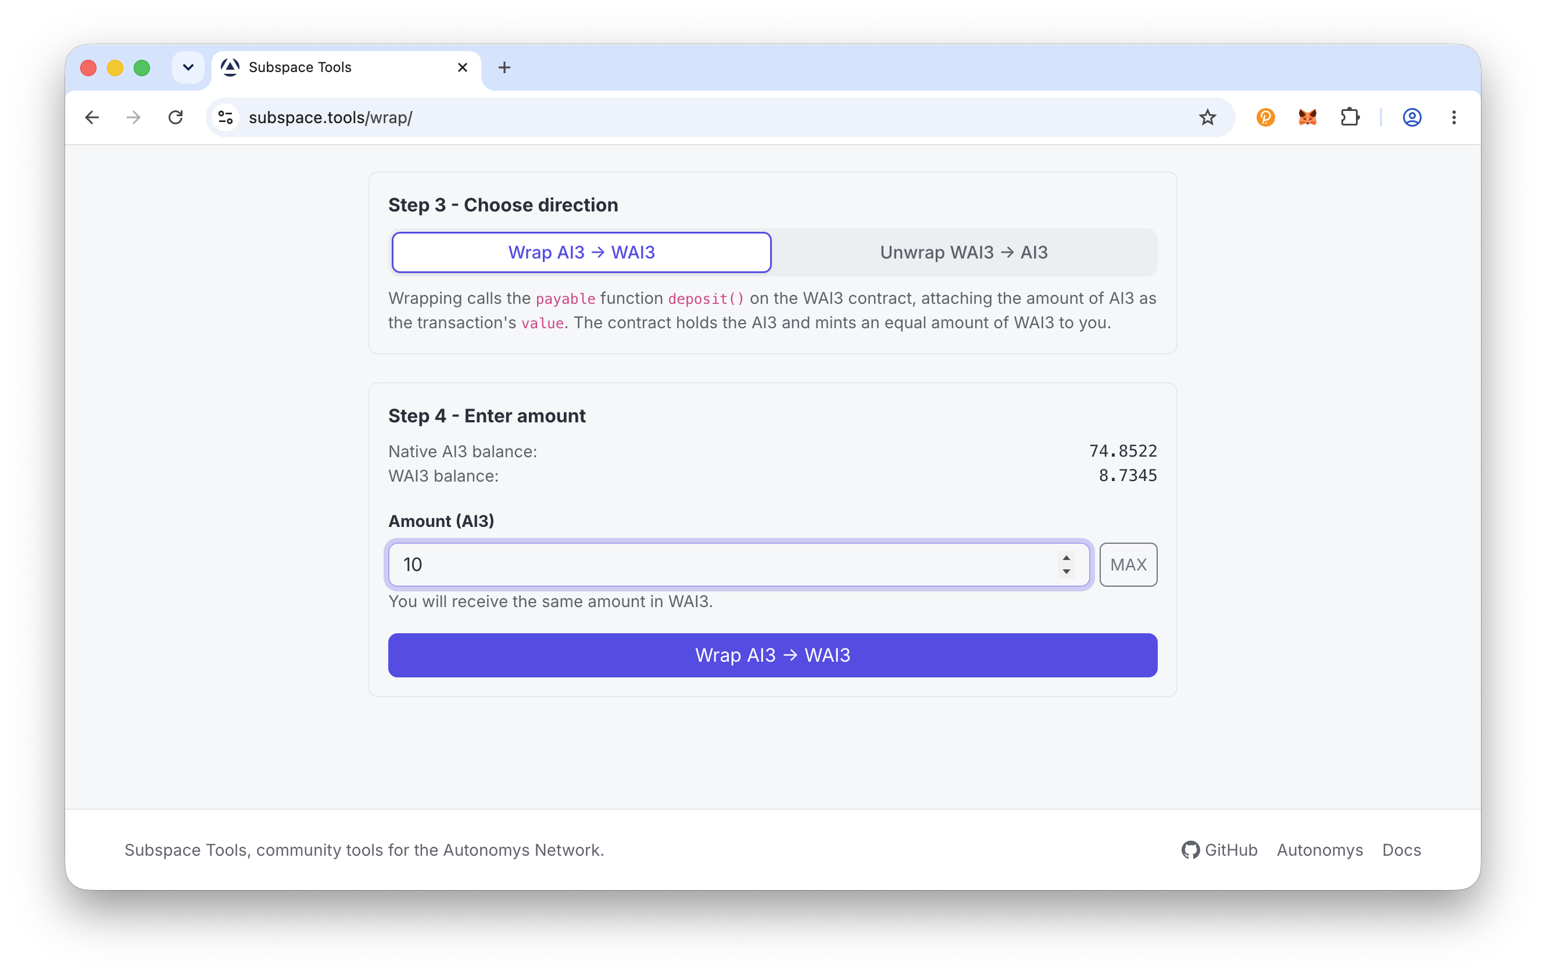Click the footer 'Subspace Tools, community tools' text
Image resolution: width=1546 pixels, height=976 pixels.
(364, 849)
